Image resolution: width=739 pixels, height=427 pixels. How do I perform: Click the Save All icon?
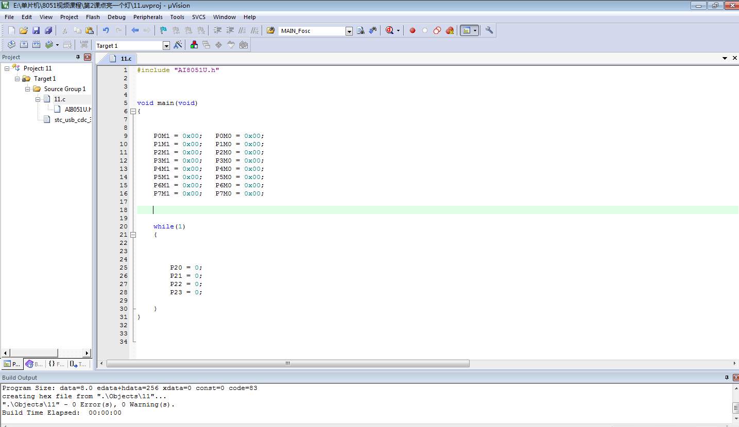[x=48, y=30]
